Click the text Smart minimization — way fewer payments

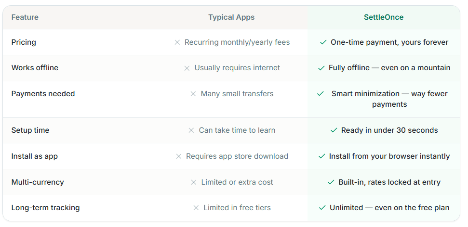pyautogui.click(x=389, y=99)
